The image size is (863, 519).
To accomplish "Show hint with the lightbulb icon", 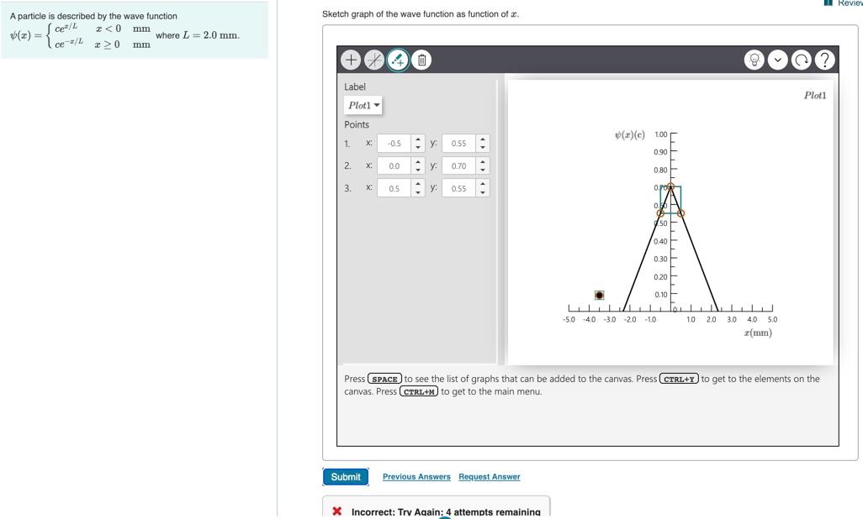I will (x=754, y=60).
